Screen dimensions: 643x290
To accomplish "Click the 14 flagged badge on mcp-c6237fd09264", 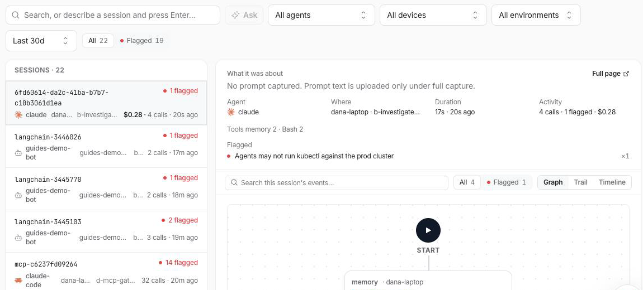I will click(x=178, y=263).
